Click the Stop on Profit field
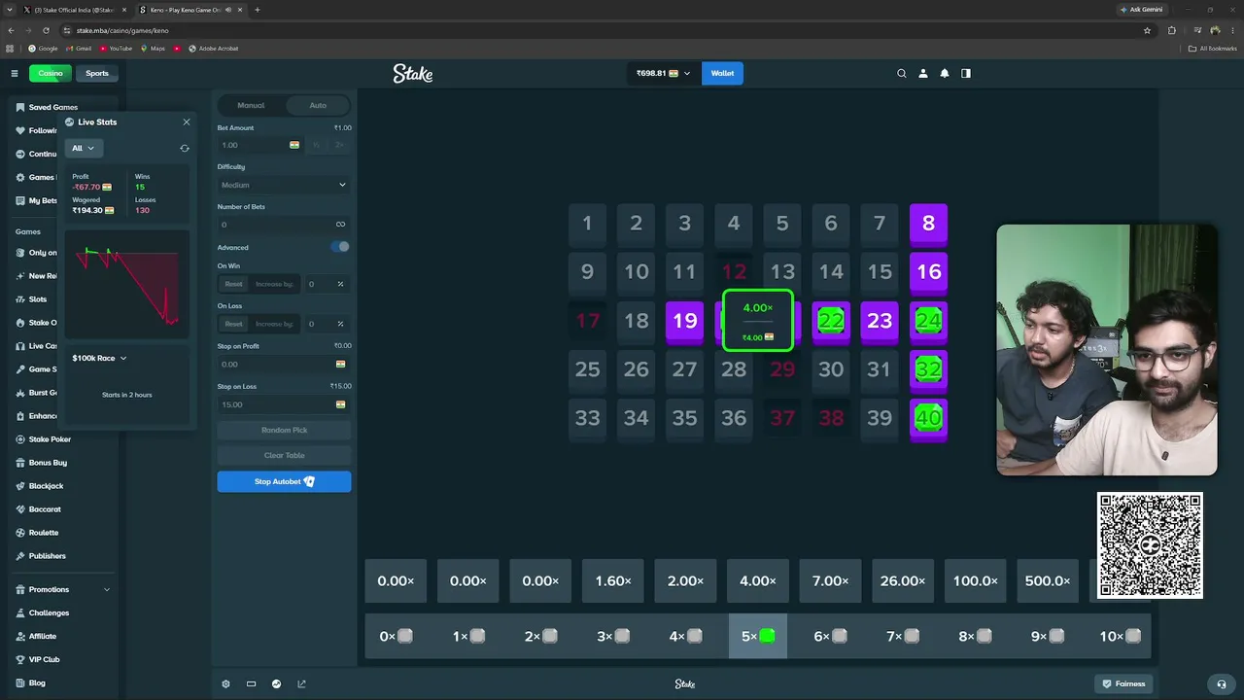This screenshot has width=1244, height=700. pos(284,364)
